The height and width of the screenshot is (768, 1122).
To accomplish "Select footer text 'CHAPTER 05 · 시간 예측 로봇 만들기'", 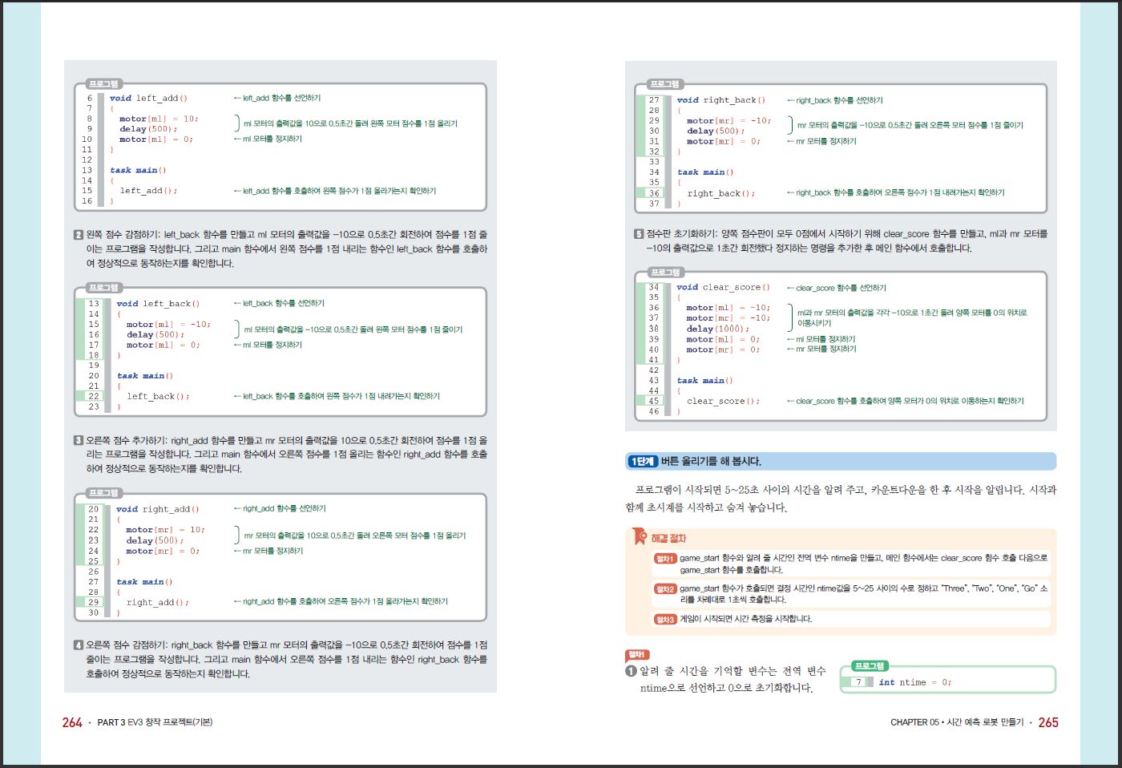I will [x=957, y=722].
